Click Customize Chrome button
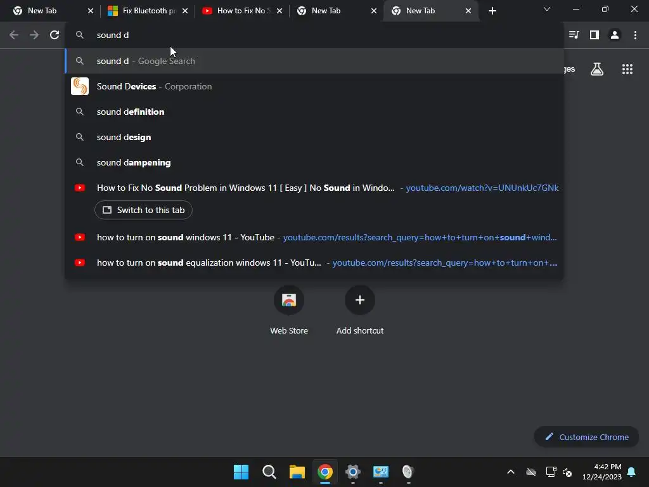The image size is (649, 487). pyautogui.click(x=586, y=437)
